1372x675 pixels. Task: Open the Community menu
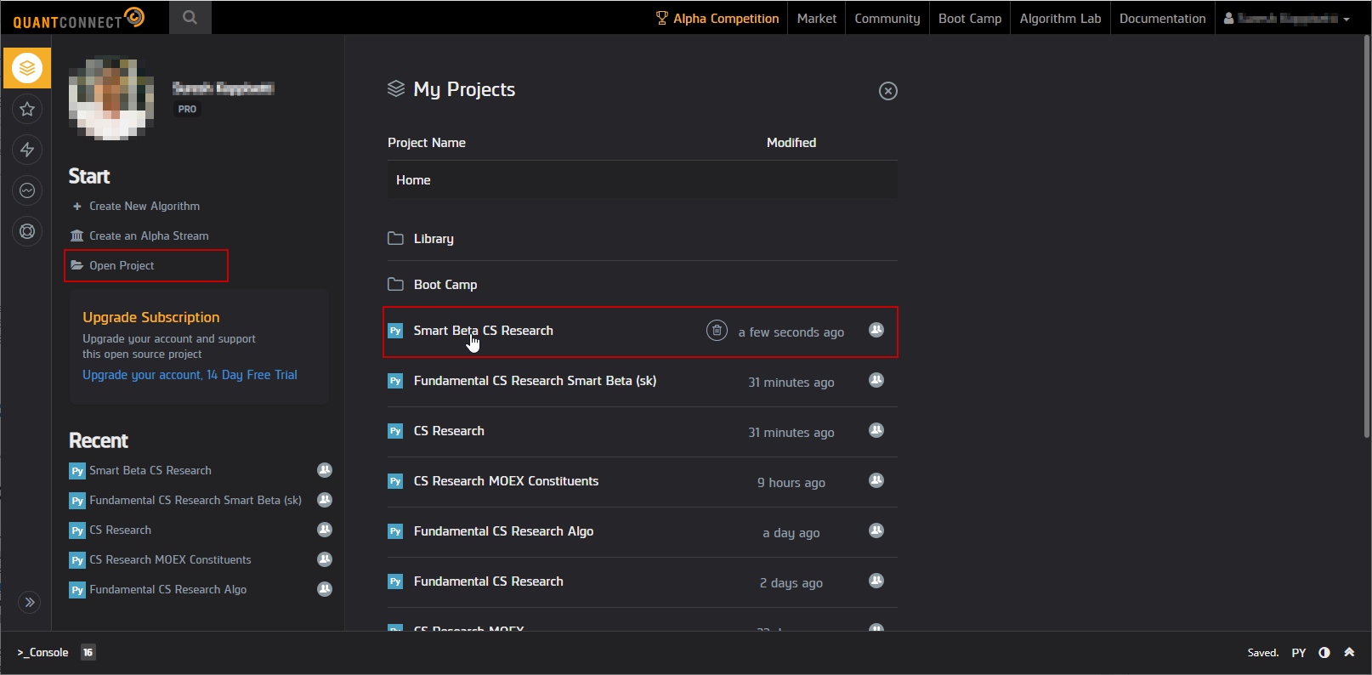click(887, 18)
